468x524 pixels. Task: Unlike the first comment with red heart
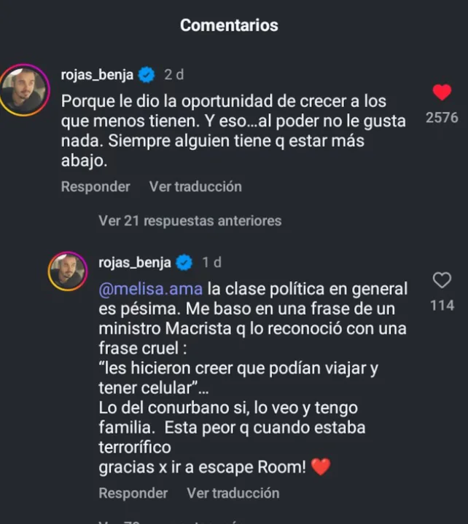pos(442,92)
